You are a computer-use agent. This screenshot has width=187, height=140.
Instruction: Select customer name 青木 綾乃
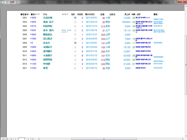(x=48, y=30)
